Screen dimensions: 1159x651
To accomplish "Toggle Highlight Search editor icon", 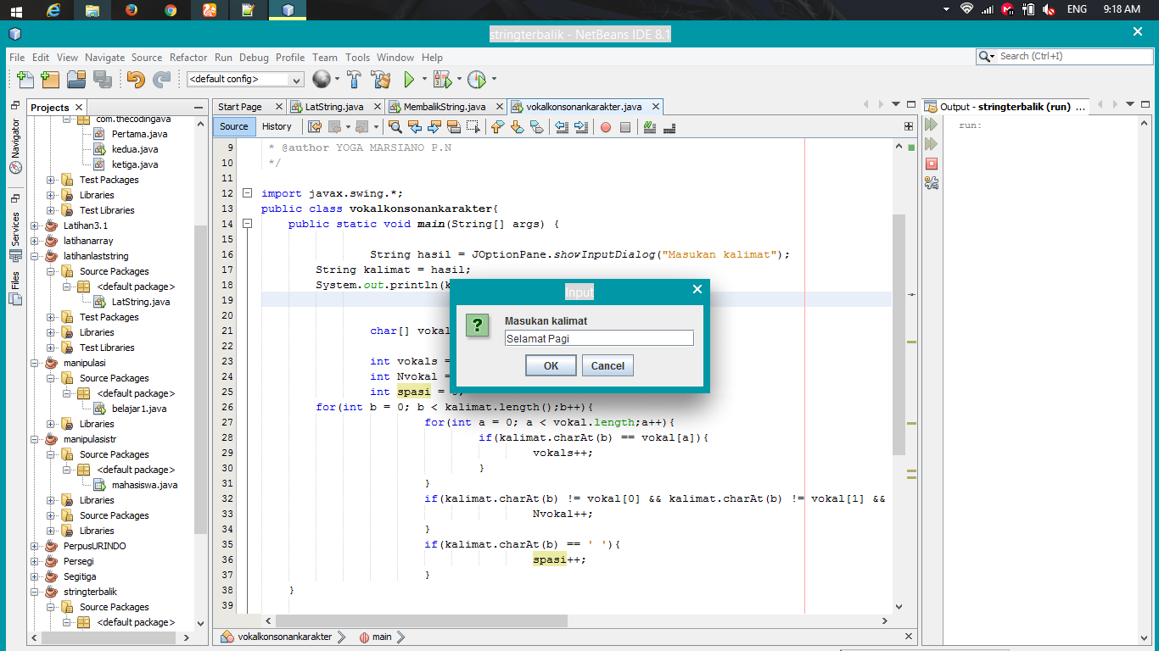I will pyautogui.click(x=454, y=127).
